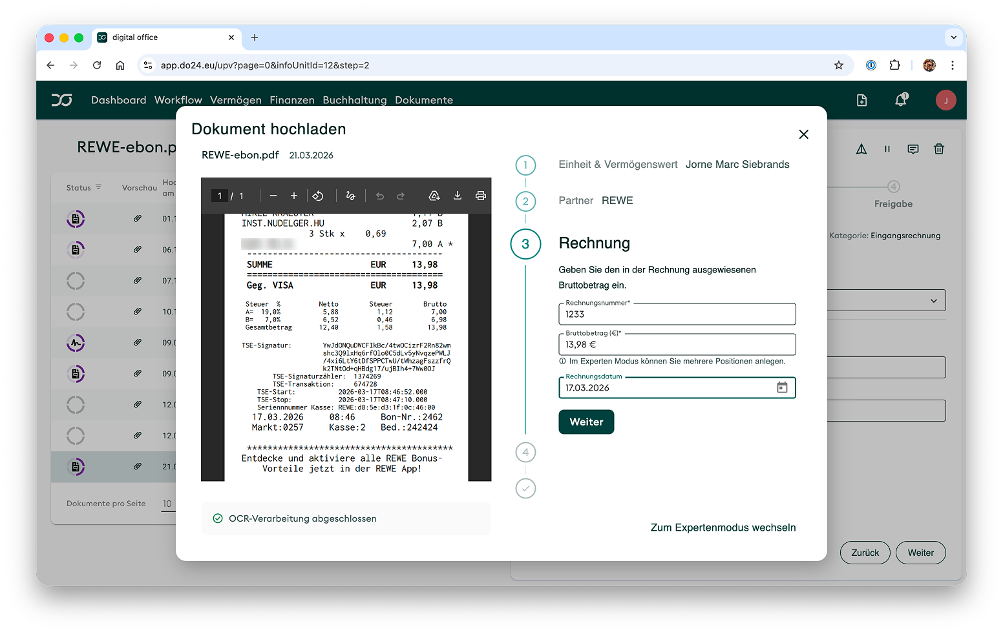Open the user avatar menu

coord(945,100)
